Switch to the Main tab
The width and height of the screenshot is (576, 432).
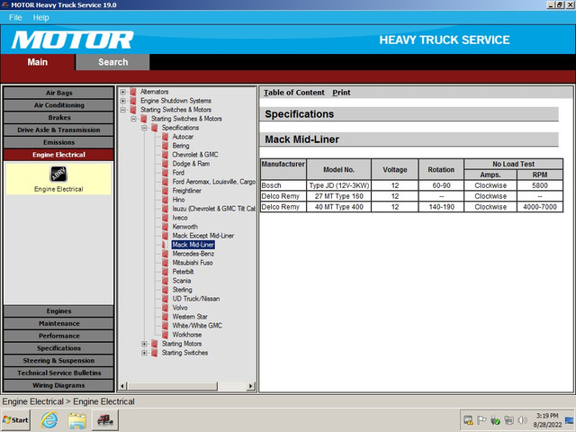pyautogui.click(x=38, y=62)
